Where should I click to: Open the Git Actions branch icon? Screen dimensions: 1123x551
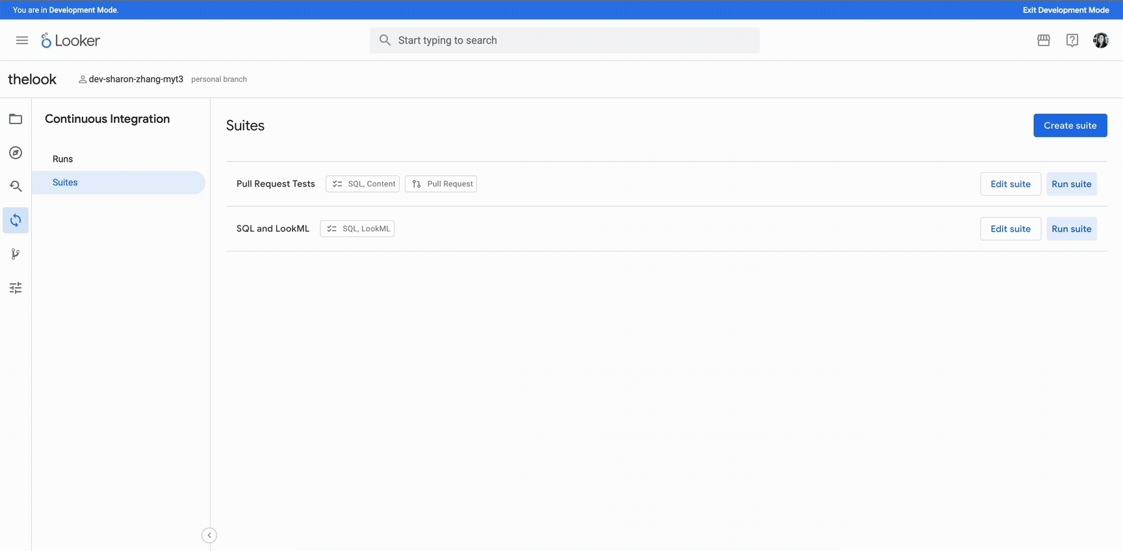[16, 254]
